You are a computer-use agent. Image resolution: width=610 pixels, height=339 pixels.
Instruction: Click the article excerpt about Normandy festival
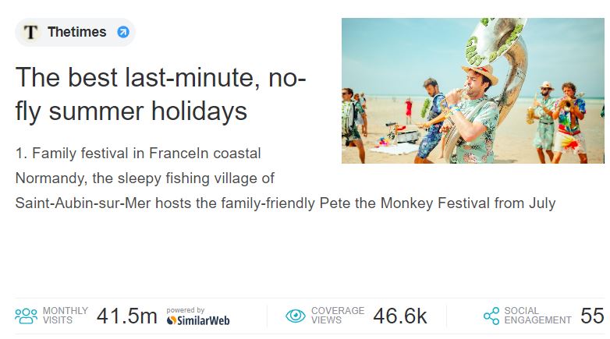(x=285, y=178)
